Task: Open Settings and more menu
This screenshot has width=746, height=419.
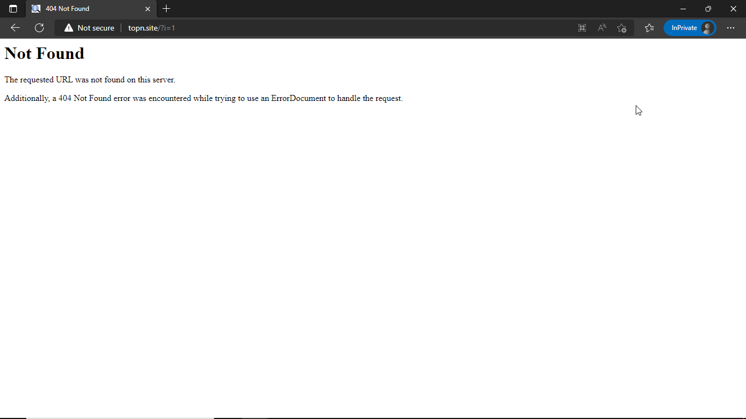Action: coord(731,28)
